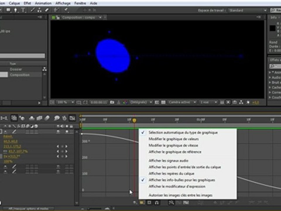Open the Project panel options menu
281x211 pixels.
(40, 17)
